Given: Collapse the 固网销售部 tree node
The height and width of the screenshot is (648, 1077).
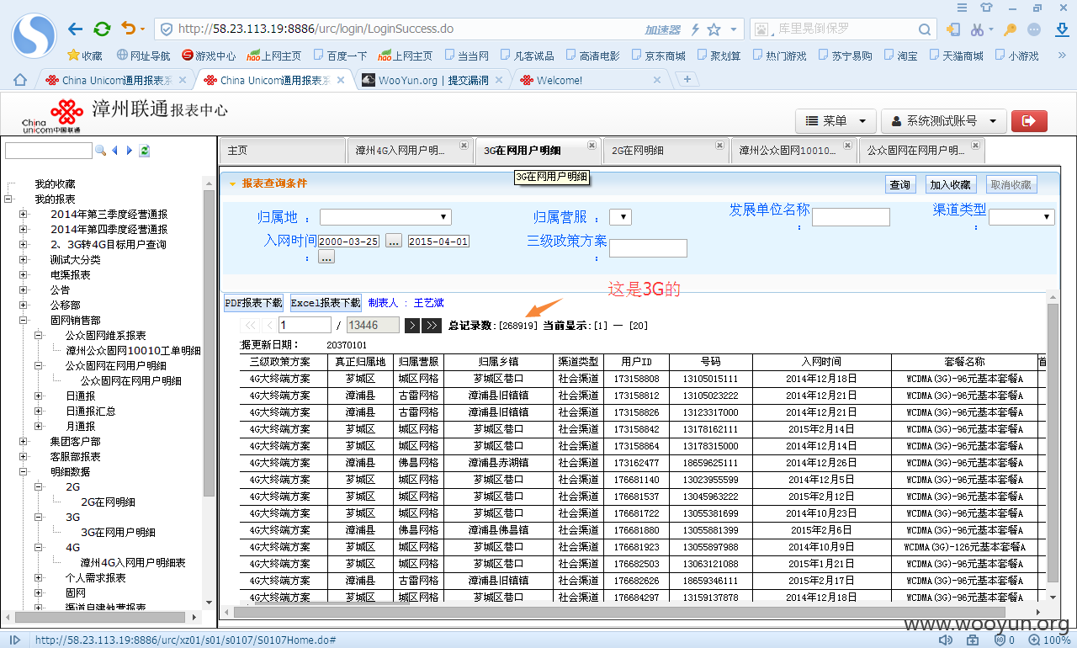Looking at the screenshot, I should coord(23,321).
